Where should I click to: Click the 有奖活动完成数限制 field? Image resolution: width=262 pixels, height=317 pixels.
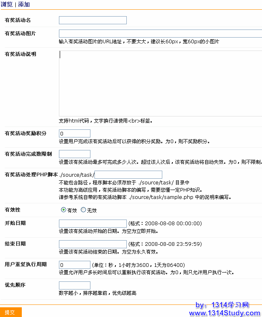[74, 154]
